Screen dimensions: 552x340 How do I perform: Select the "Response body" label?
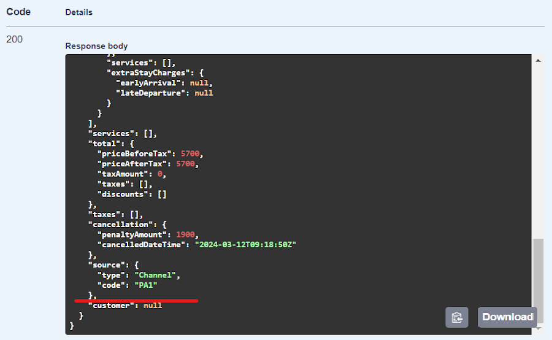click(x=96, y=46)
